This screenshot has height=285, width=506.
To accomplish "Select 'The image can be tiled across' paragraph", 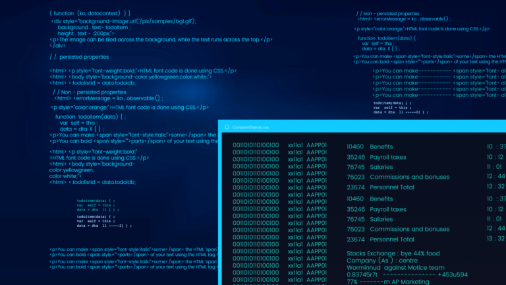I will pos(161,40).
